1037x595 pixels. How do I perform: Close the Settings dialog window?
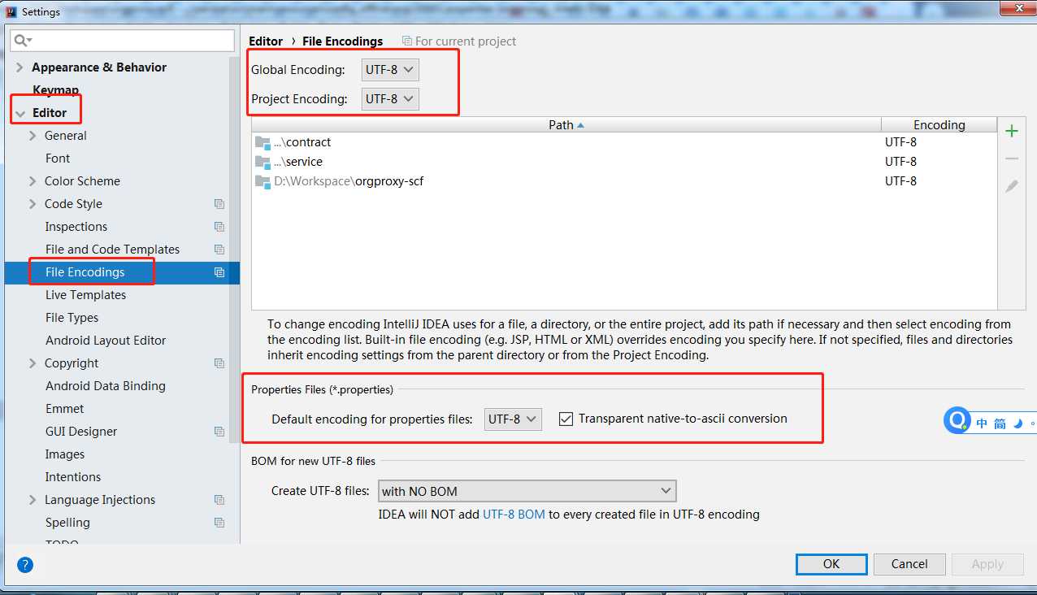(1017, 10)
